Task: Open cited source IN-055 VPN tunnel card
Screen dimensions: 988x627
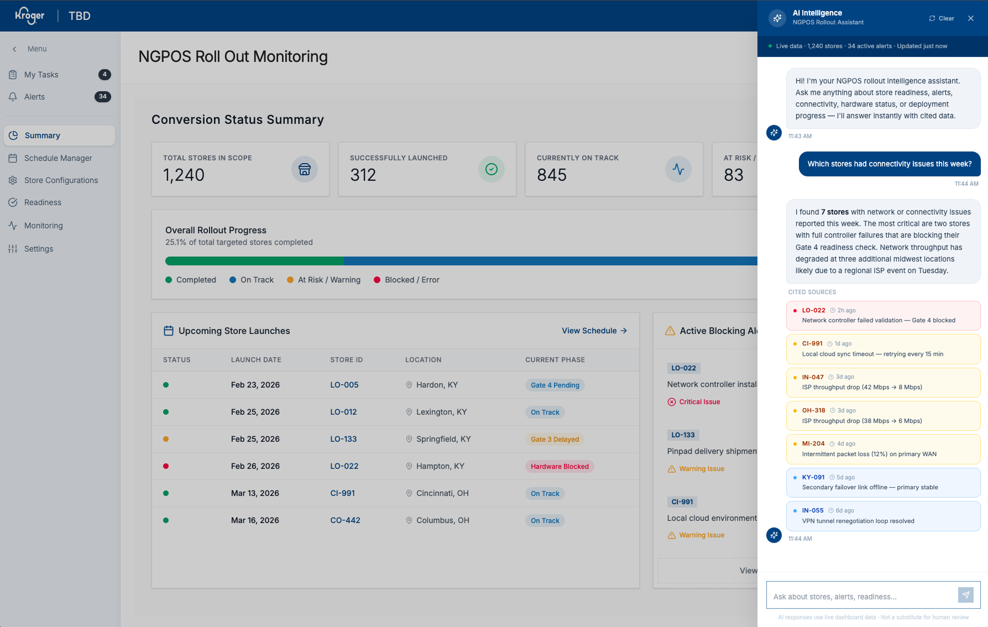Action: (x=883, y=516)
